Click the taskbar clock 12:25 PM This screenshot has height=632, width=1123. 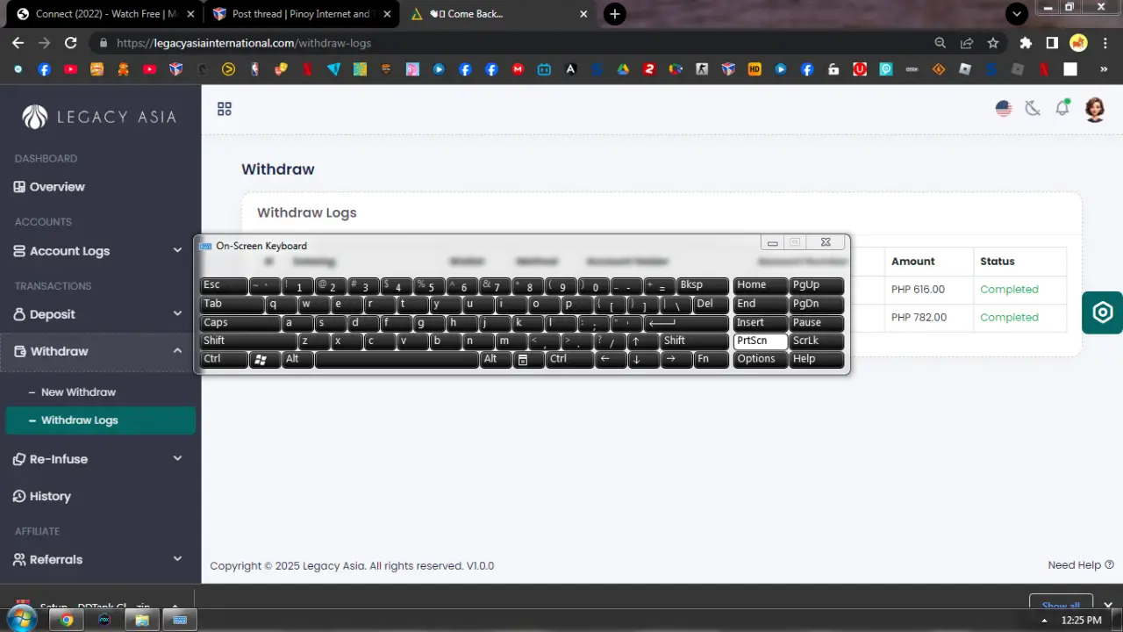[1081, 620]
